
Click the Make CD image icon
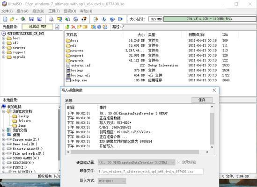pos(51,19)
